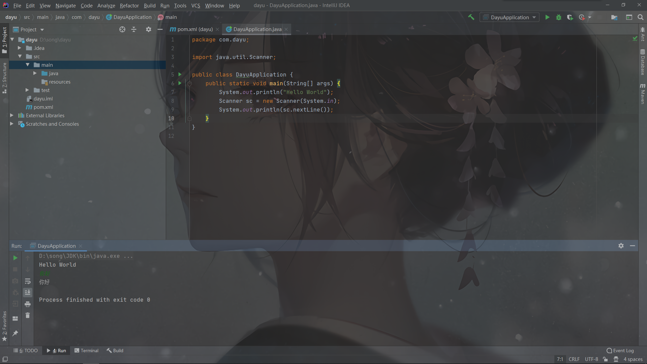Image resolution: width=647 pixels, height=364 pixels.
Task: Toggle the read-only lock in status bar
Action: click(606, 359)
